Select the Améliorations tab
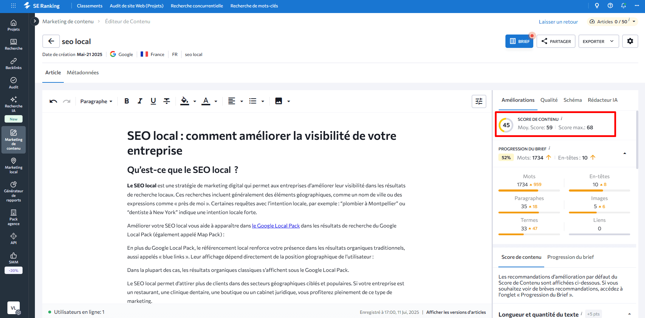The width and height of the screenshot is (645, 318). [x=518, y=100]
